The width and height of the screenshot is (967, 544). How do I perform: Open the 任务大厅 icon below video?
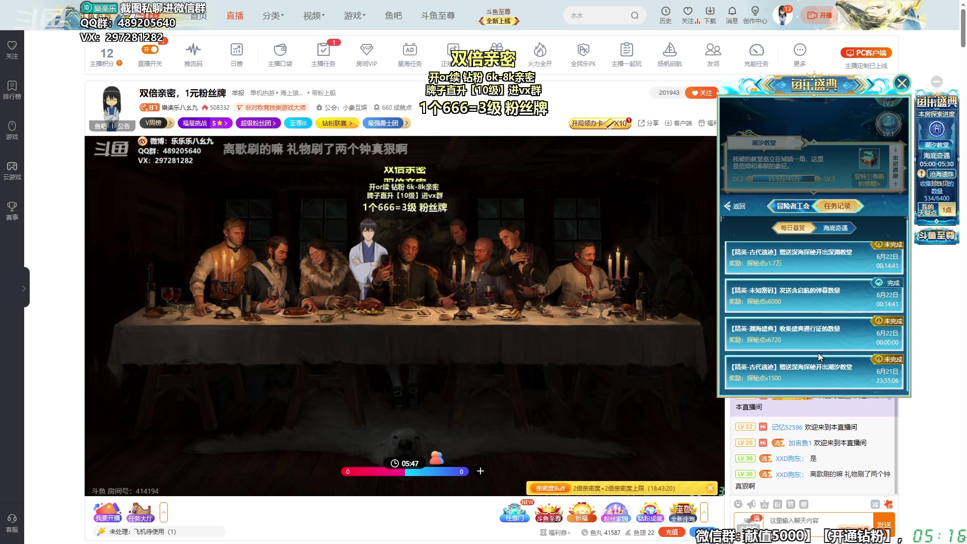click(141, 513)
